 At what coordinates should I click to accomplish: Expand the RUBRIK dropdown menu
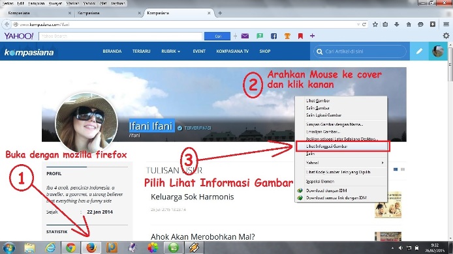pyautogui.click(x=171, y=51)
